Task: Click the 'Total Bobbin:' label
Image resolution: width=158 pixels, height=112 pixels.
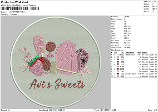Action: [116, 48]
